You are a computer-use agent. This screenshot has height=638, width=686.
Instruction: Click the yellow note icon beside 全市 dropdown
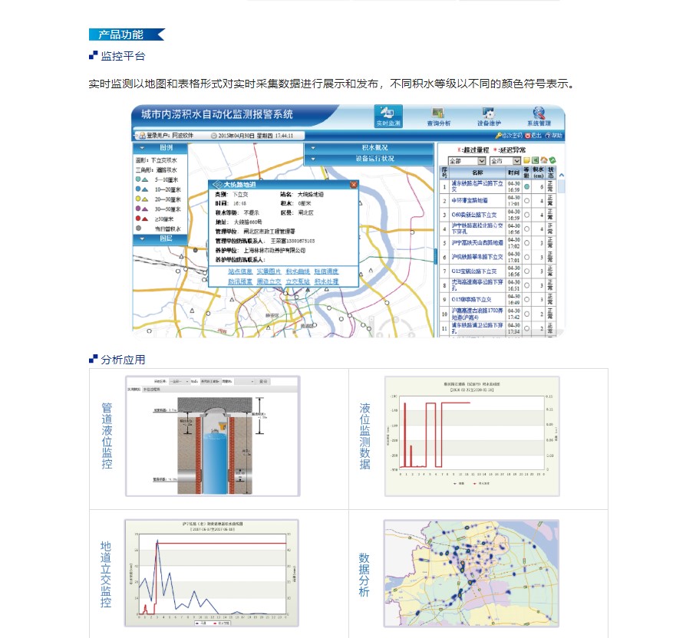click(526, 160)
